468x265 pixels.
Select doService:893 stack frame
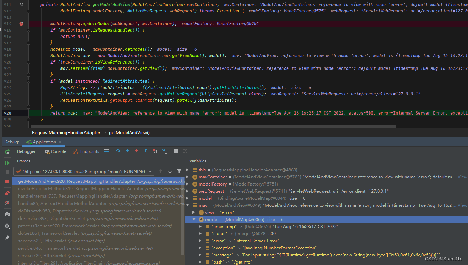click(x=98, y=219)
